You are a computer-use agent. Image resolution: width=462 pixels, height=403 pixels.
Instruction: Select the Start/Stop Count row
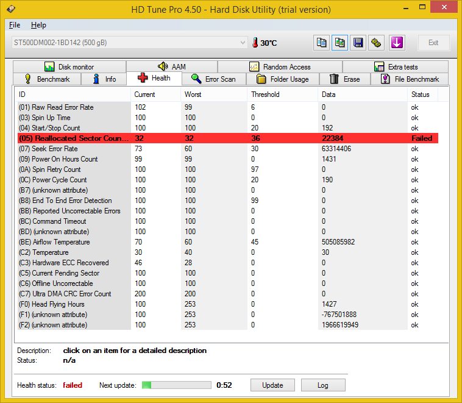228,128
